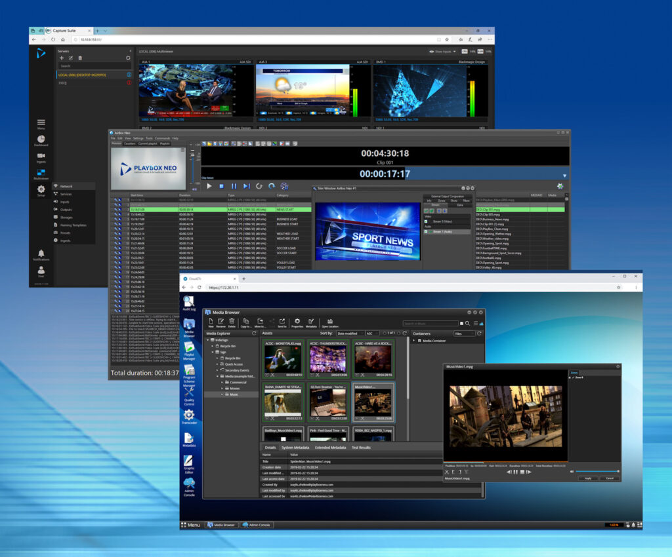Click the Media Browser search input field
Screen dimensions: 672x557
pos(430,324)
